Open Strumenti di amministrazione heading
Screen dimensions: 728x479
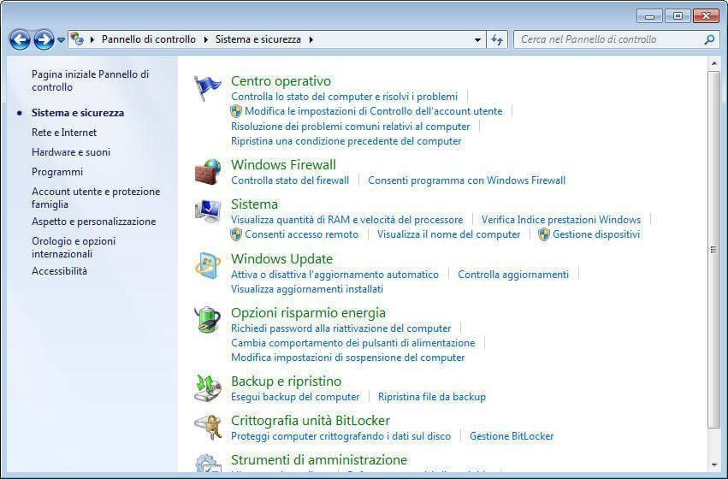319,460
